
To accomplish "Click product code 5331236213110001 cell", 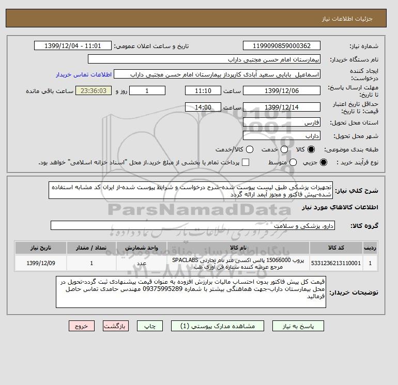I will [336, 263].
